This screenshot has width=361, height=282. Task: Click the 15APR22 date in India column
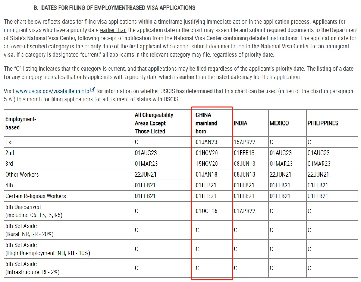pos(244,142)
